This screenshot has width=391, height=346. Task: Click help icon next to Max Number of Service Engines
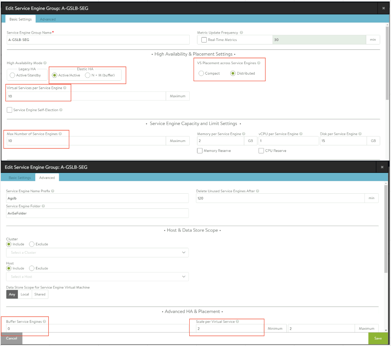[60, 134]
